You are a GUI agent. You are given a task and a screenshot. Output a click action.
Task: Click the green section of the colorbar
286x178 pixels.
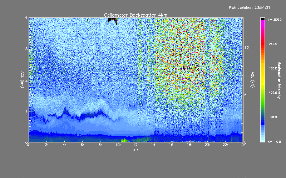(262, 101)
